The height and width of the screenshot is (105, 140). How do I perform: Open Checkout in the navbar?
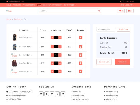[46, 5]
